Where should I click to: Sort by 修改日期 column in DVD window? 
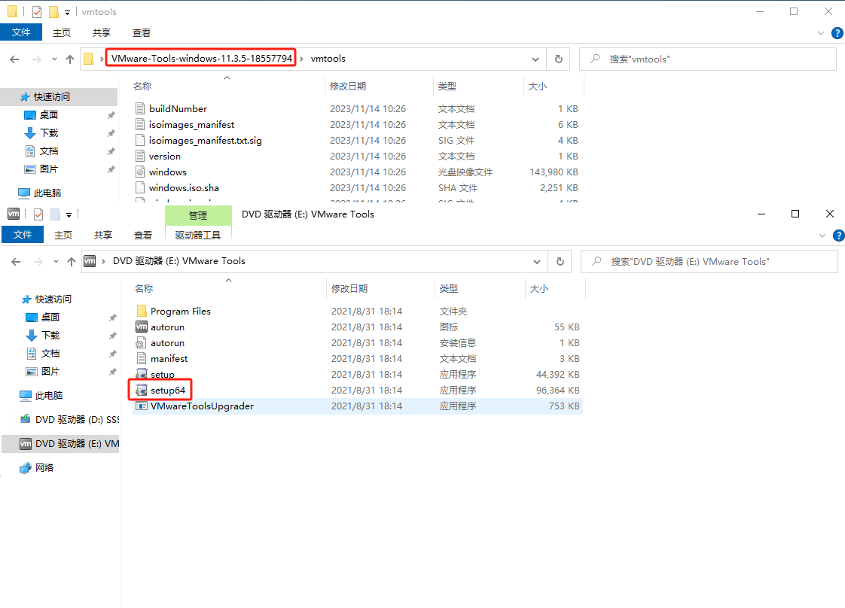(x=349, y=289)
